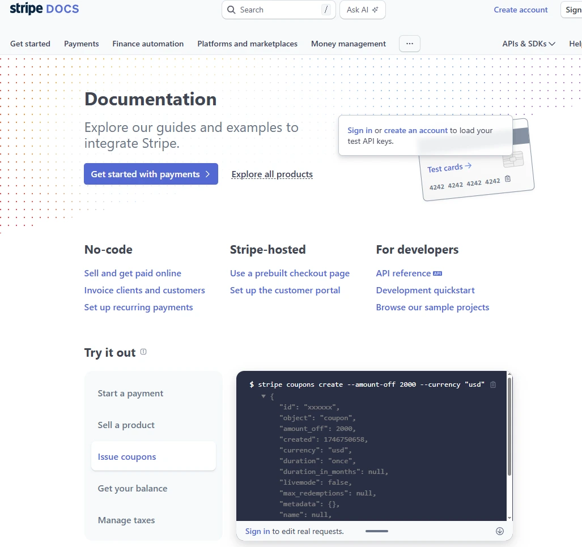The height and width of the screenshot is (547, 582).
Task: Focus the Search input field
Action: pyautogui.click(x=278, y=10)
